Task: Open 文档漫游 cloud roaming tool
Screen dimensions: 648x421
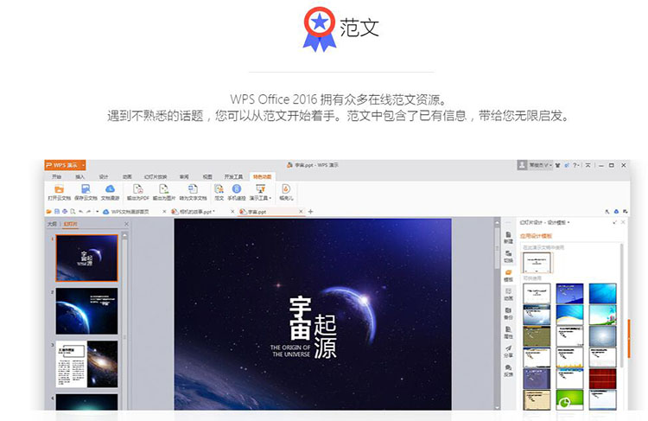Action: (x=111, y=189)
